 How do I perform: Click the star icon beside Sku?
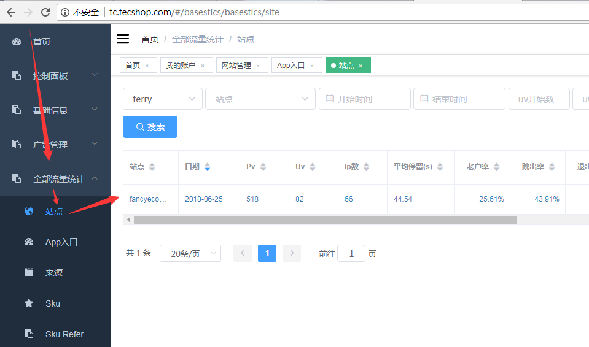(x=29, y=303)
